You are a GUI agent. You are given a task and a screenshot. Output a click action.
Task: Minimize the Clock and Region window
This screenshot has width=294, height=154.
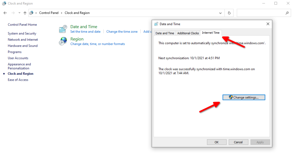tap(264, 3)
